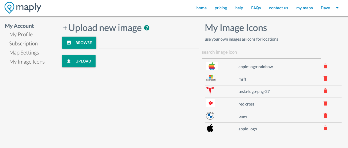Select the rainbow Apple logo thumbnail
This screenshot has height=148, width=348.
212,66
